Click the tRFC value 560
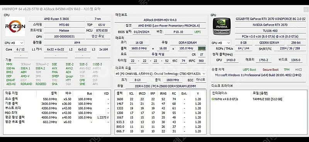309x142 pixels. click(x=201, y=61)
